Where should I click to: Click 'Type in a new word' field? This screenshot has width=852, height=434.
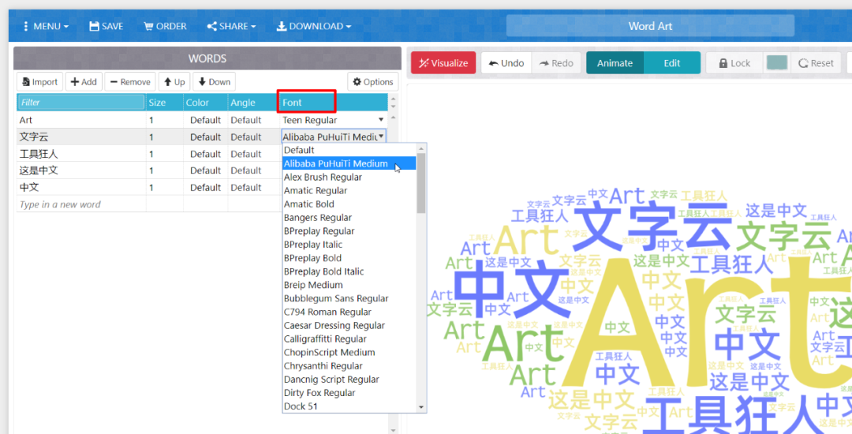(x=81, y=204)
